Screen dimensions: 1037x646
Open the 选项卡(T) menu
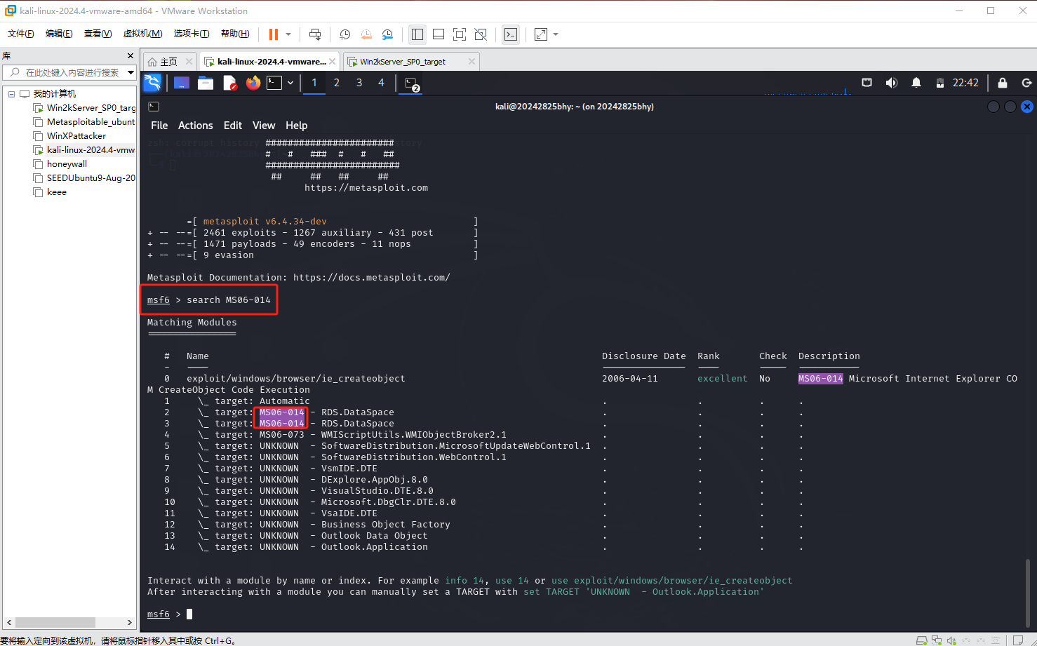coord(192,34)
